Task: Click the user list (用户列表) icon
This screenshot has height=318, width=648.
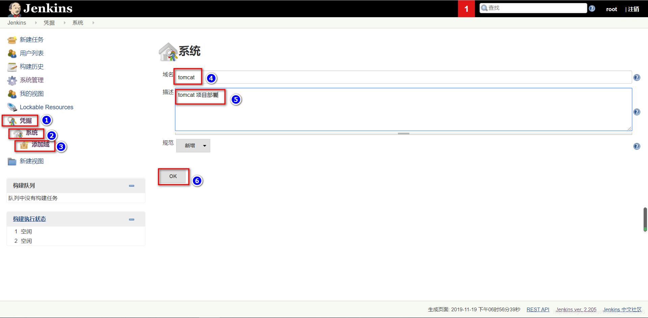Action: pos(12,54)
